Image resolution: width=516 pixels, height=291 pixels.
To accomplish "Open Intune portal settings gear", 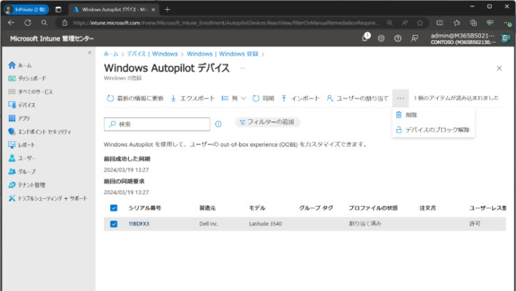I will tap(381, 38).
